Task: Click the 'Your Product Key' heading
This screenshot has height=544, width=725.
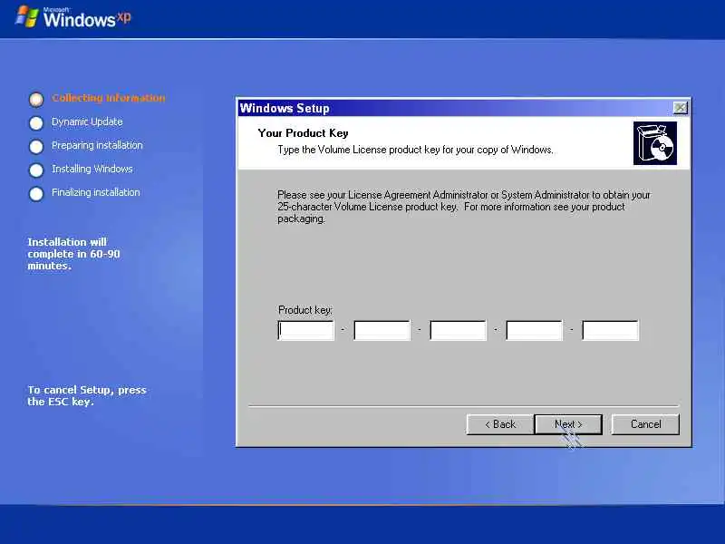Action: [303, 133]
